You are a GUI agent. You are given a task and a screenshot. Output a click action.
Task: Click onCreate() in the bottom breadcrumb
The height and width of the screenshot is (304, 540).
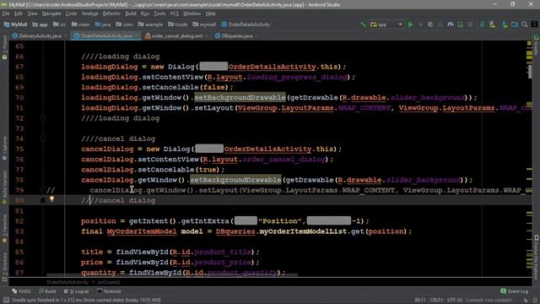109,282
